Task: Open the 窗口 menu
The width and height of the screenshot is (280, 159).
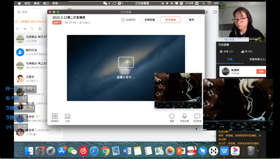Action: coord(46,3)
